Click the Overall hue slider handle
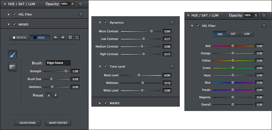272x130 pixels. [233, 105]
